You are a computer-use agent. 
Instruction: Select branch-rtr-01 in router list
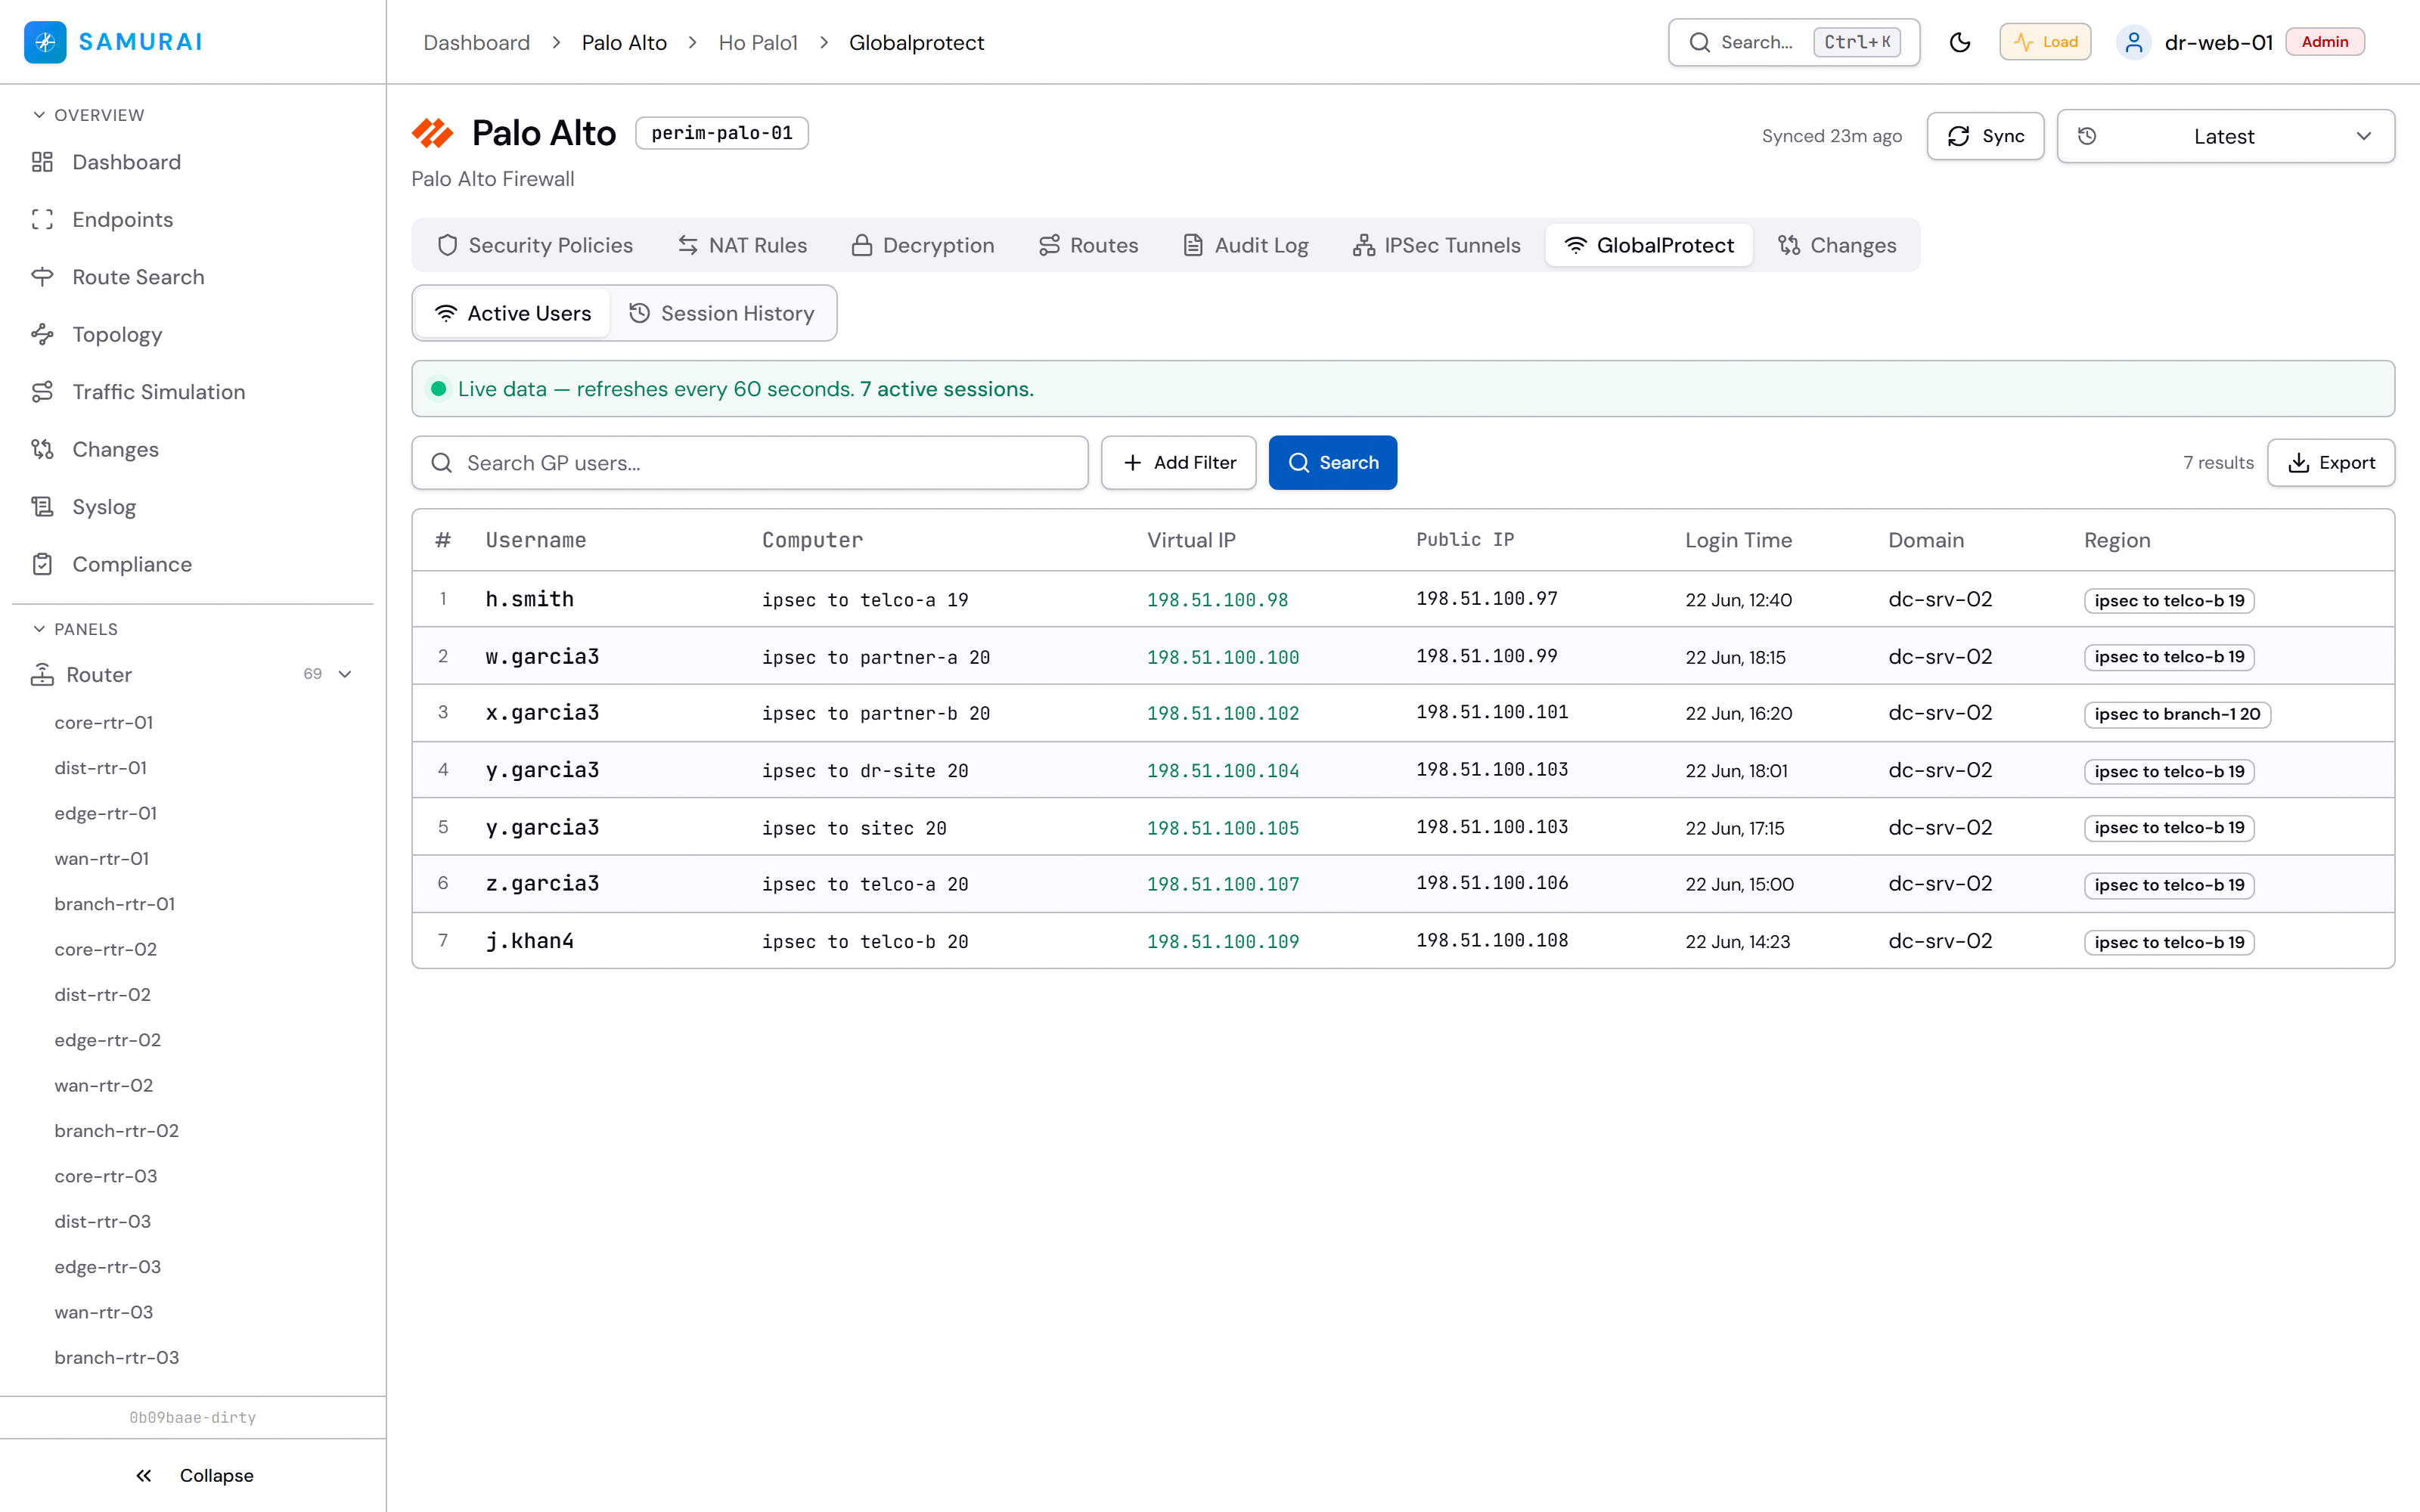pyautogui.click(x=115, y=904)
